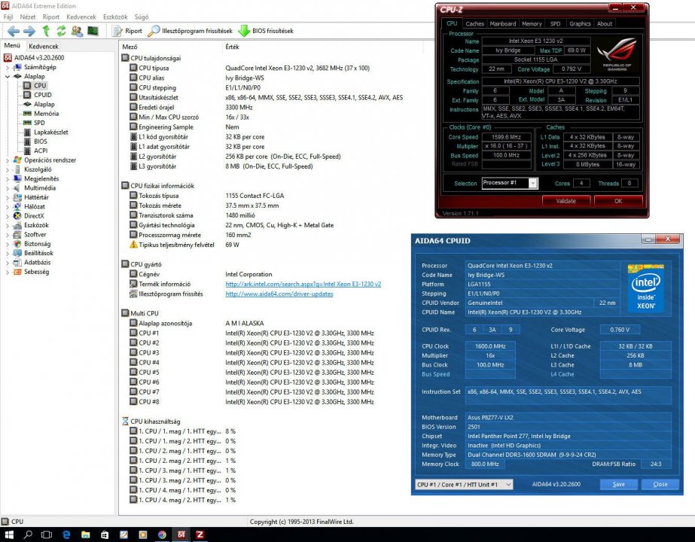Select Számítógép in the tree
This screenshot has height=542, width=695.
click(35, 67)
